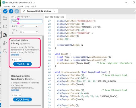Viewport: 136px width, 108px height.
Task: Click the library list vertical scrollbar
Action: 43,71
